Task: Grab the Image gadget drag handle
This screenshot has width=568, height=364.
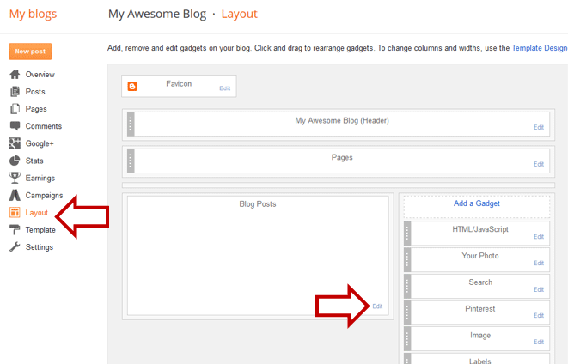Action: 407,338
